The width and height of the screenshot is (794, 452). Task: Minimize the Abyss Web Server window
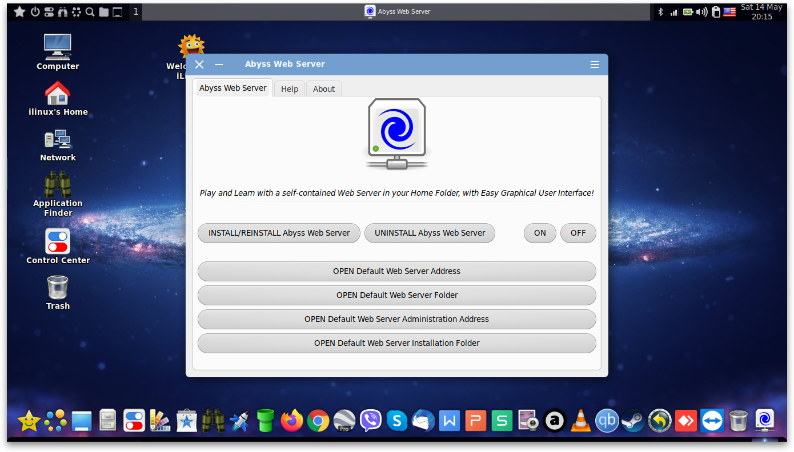point(219,64)
